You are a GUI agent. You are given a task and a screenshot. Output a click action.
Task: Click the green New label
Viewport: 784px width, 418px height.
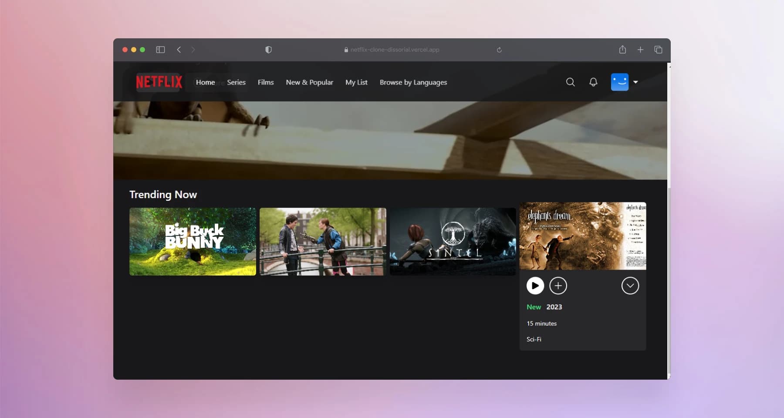(x=534, y=307)
